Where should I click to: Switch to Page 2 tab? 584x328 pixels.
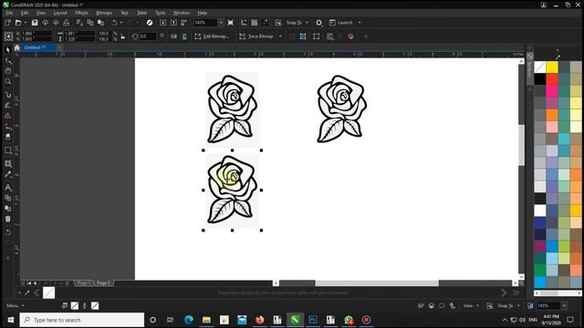103,283
